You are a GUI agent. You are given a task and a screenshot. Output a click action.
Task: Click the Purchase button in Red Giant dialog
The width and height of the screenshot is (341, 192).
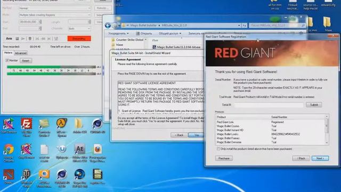[x=224, y=158]
